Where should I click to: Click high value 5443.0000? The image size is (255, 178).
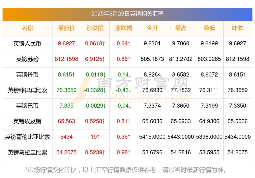point(181,137)
